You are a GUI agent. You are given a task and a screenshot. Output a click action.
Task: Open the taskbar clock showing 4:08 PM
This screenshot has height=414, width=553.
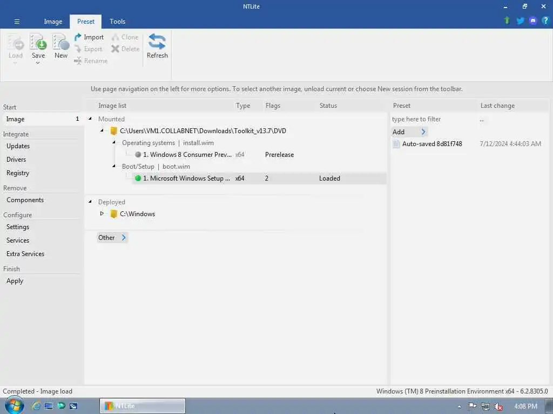coord(525,406)
